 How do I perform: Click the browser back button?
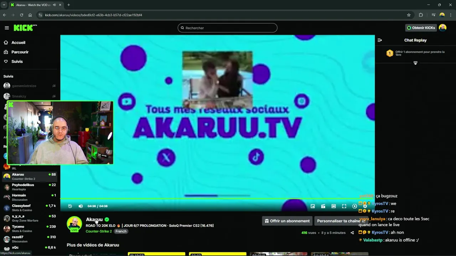[x=4, y=15]
